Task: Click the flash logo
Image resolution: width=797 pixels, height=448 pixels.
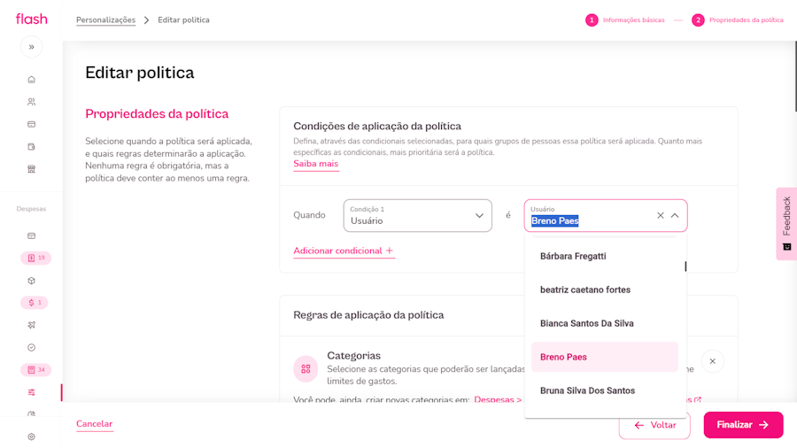Action: coord(32,19)
